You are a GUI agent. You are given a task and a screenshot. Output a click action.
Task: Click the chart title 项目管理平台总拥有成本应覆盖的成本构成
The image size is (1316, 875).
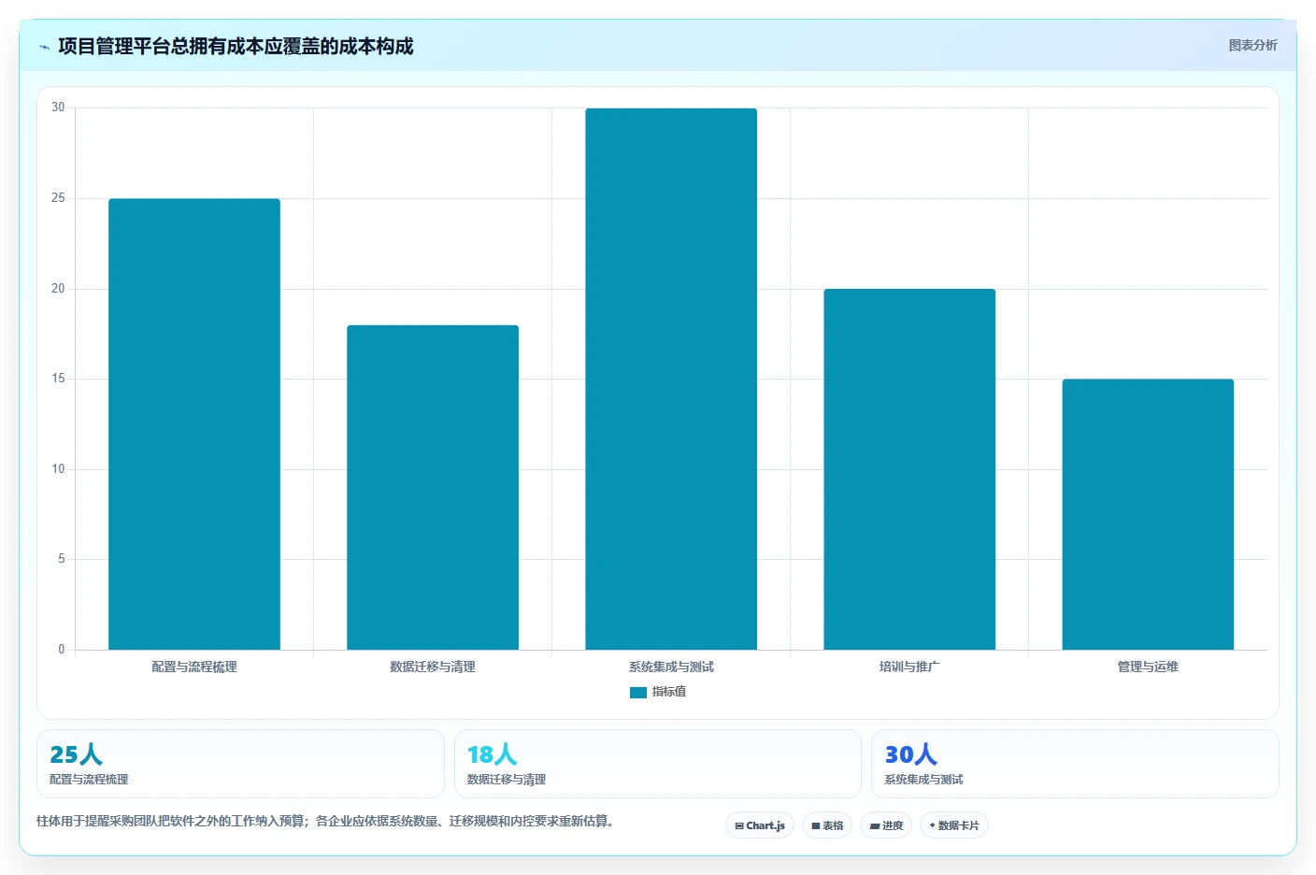pyautogui.click(x=236, y=47)
